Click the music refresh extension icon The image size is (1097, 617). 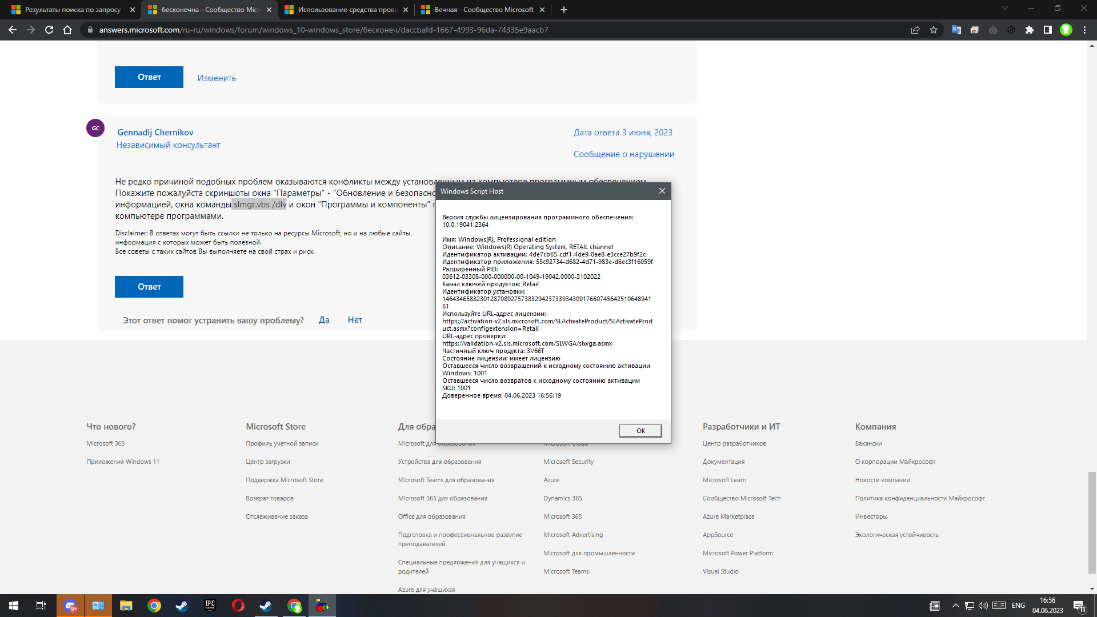1011,30
